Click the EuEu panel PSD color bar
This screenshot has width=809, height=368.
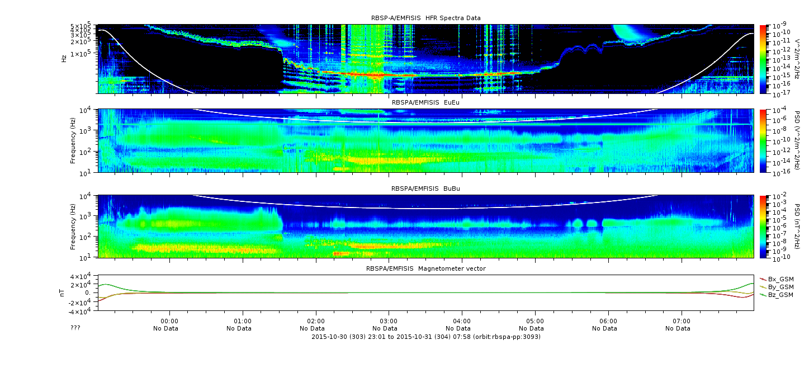point(763,141)
